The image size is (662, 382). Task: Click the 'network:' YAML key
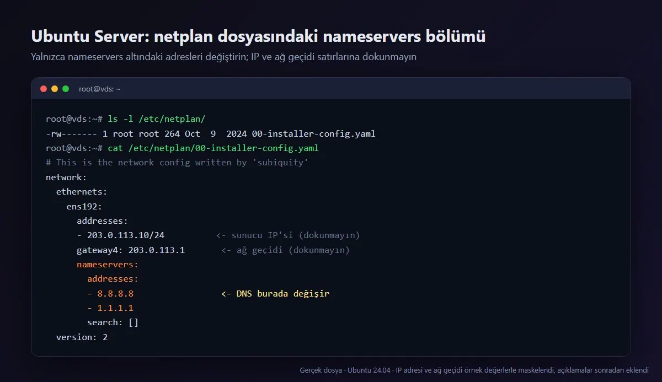point(66,177)
